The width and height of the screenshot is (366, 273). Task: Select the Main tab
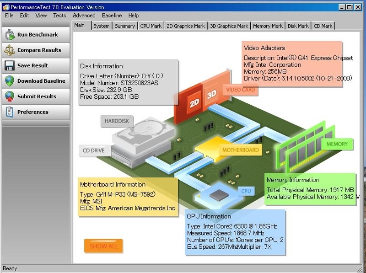(x=81, y=25)
